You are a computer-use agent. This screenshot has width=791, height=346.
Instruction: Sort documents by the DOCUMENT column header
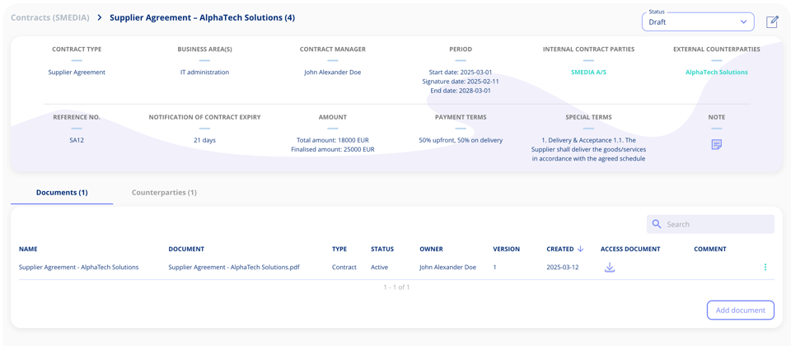(186, 249)
